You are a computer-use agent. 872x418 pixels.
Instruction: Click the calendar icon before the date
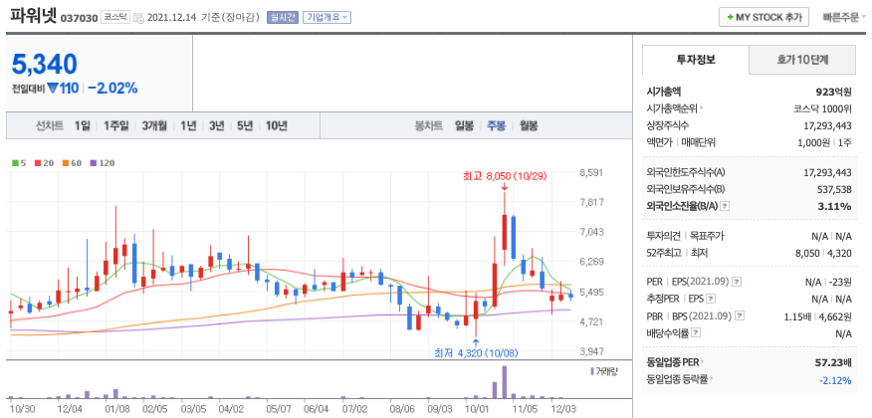coord(138,18)
